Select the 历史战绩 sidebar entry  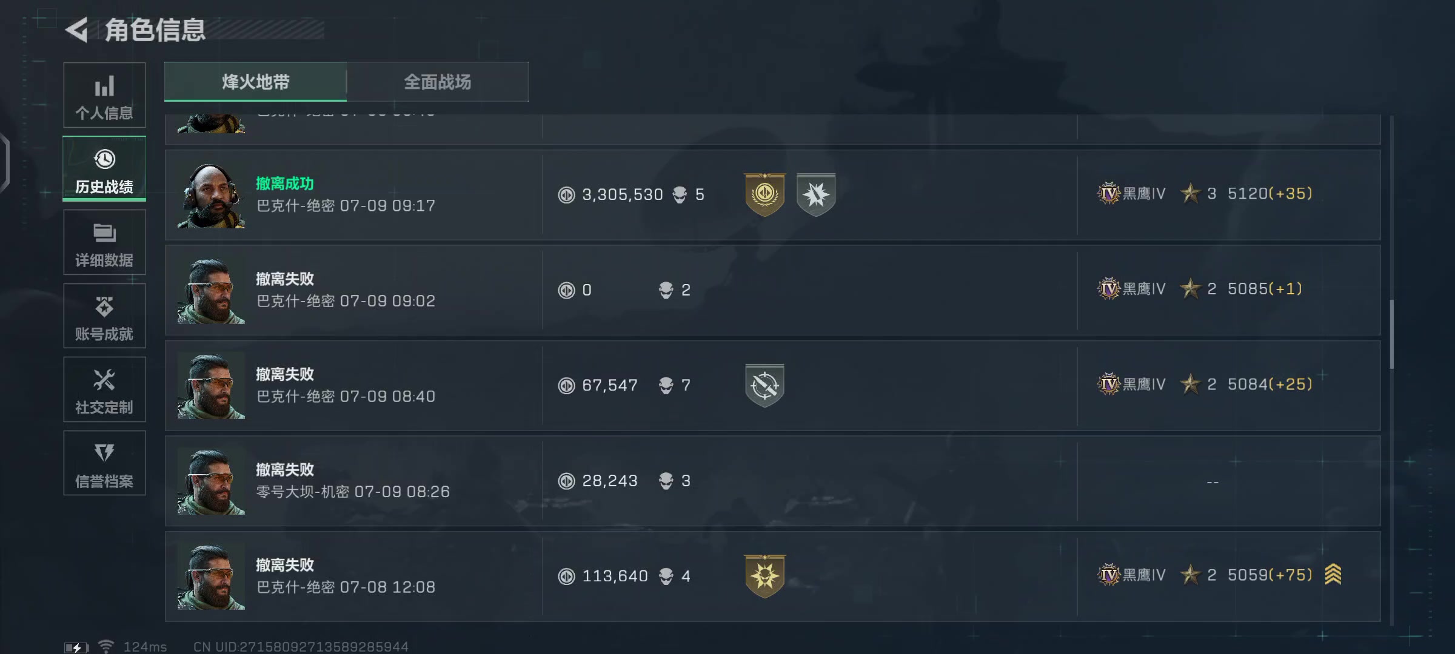(104, 170)
